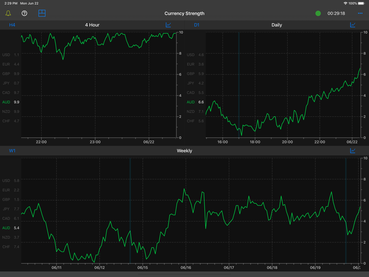Open the help question mark icon

point(24,13)
